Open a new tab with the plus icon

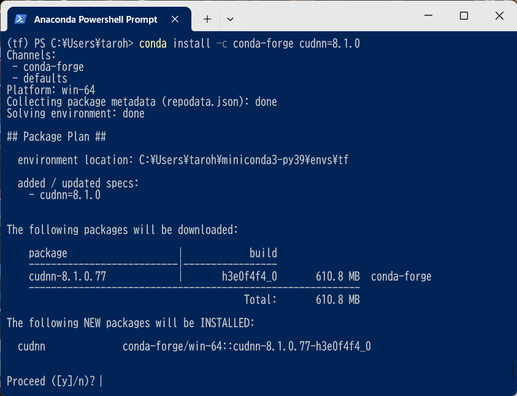(x=207, y=18)
